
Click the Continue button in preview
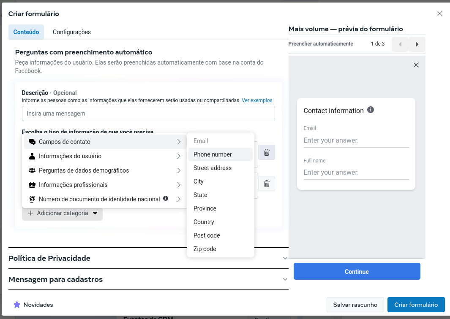(x=357, y=271)
